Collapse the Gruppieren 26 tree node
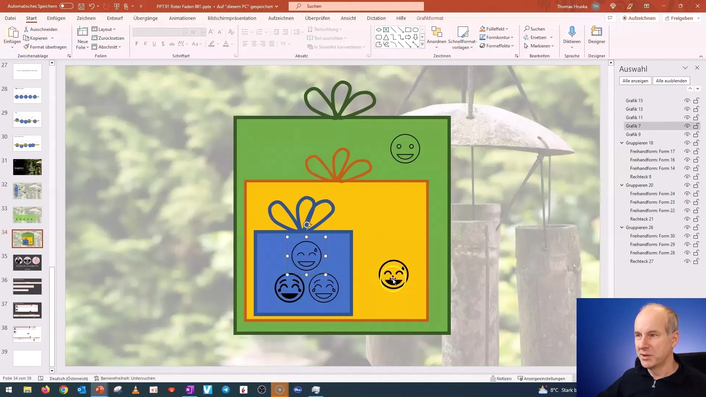Image resolution: width=706 pixels, height=397 pixels. click(622, 227)
